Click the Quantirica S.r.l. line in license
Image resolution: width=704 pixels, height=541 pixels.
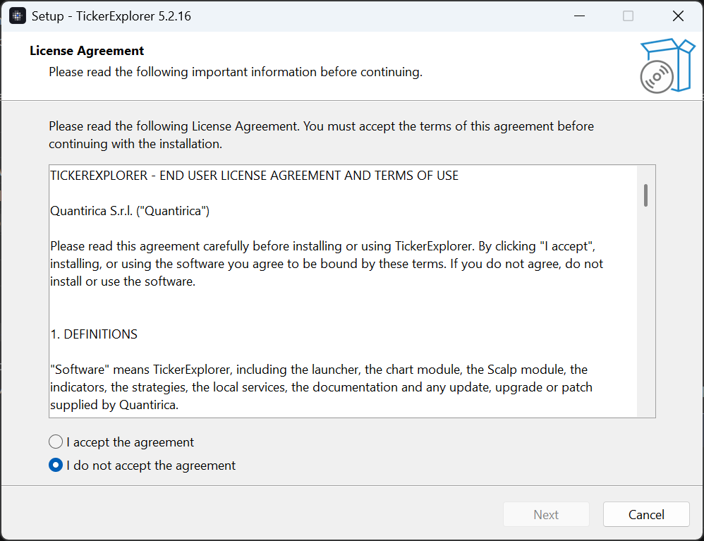(130, 211)
